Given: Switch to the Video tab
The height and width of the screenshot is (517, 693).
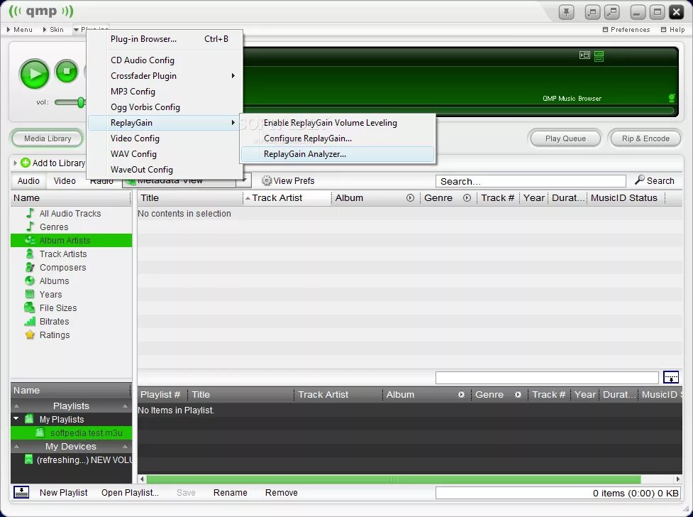Looking at the screenshot, I should (x=65, y=180).
